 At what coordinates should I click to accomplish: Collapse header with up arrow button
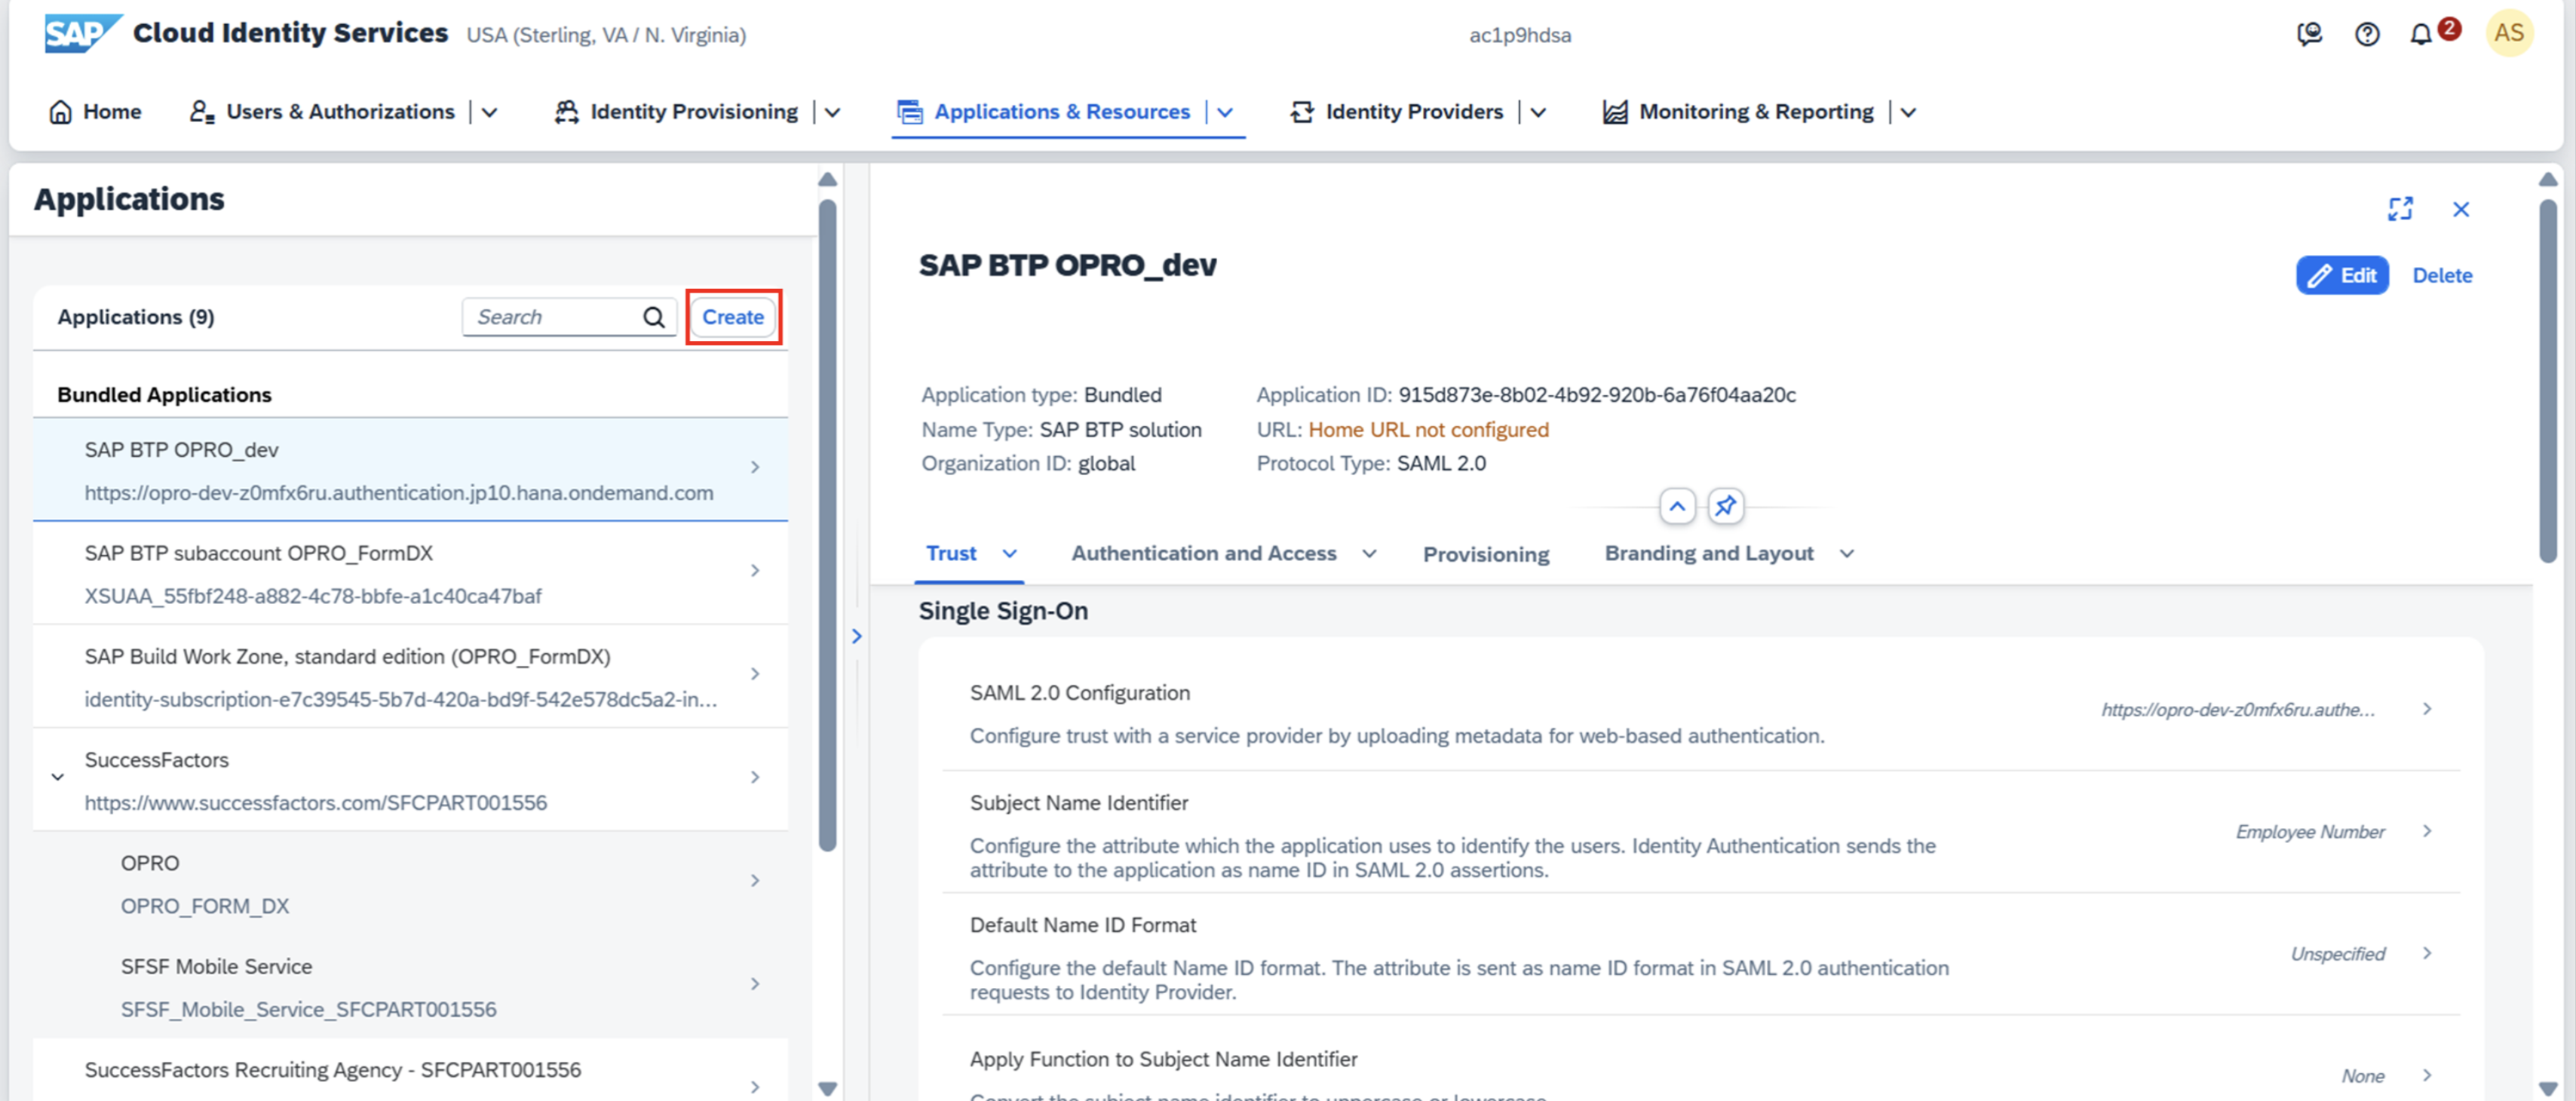pyautogui.click(x=1677, y=507)
